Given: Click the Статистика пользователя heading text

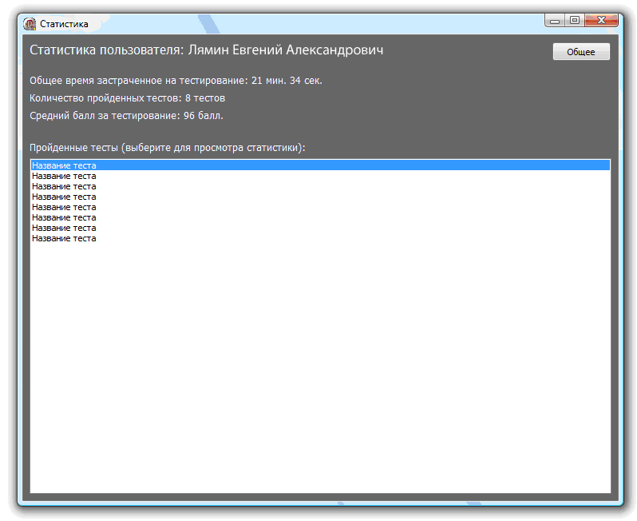Looking at the screenshot, I should click(207, 50).
